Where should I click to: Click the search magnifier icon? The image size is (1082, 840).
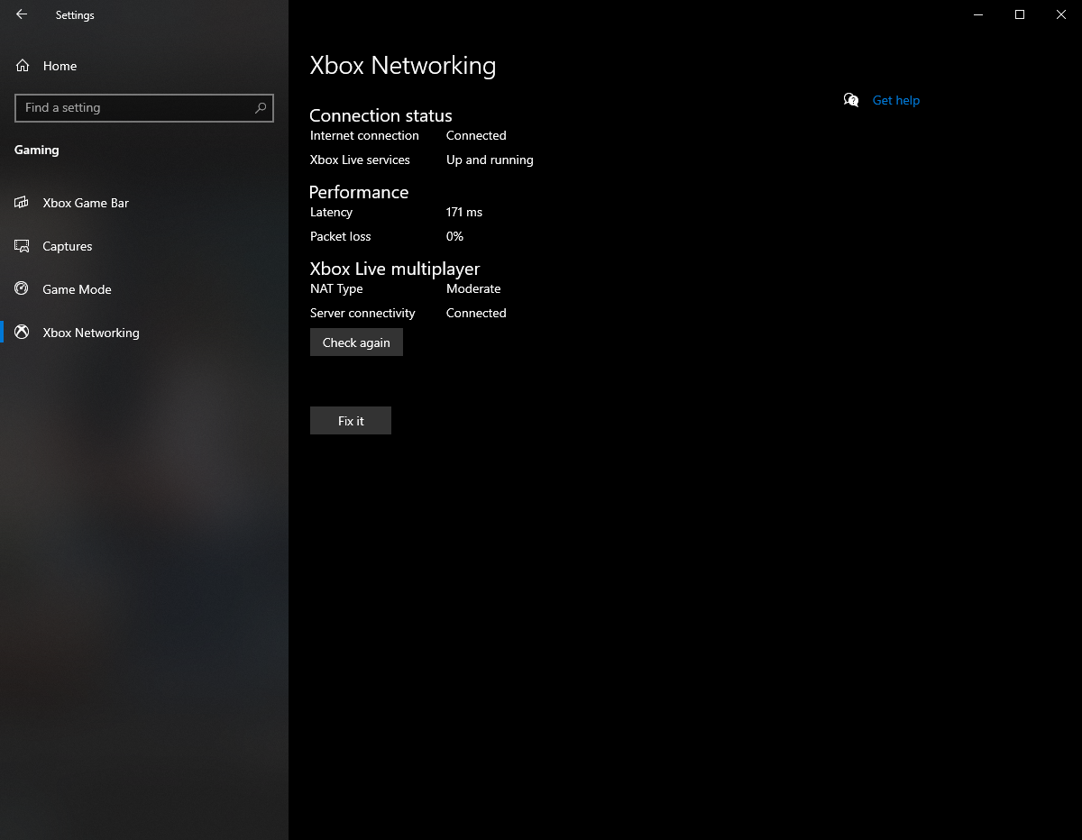click(x=261, y=107)
